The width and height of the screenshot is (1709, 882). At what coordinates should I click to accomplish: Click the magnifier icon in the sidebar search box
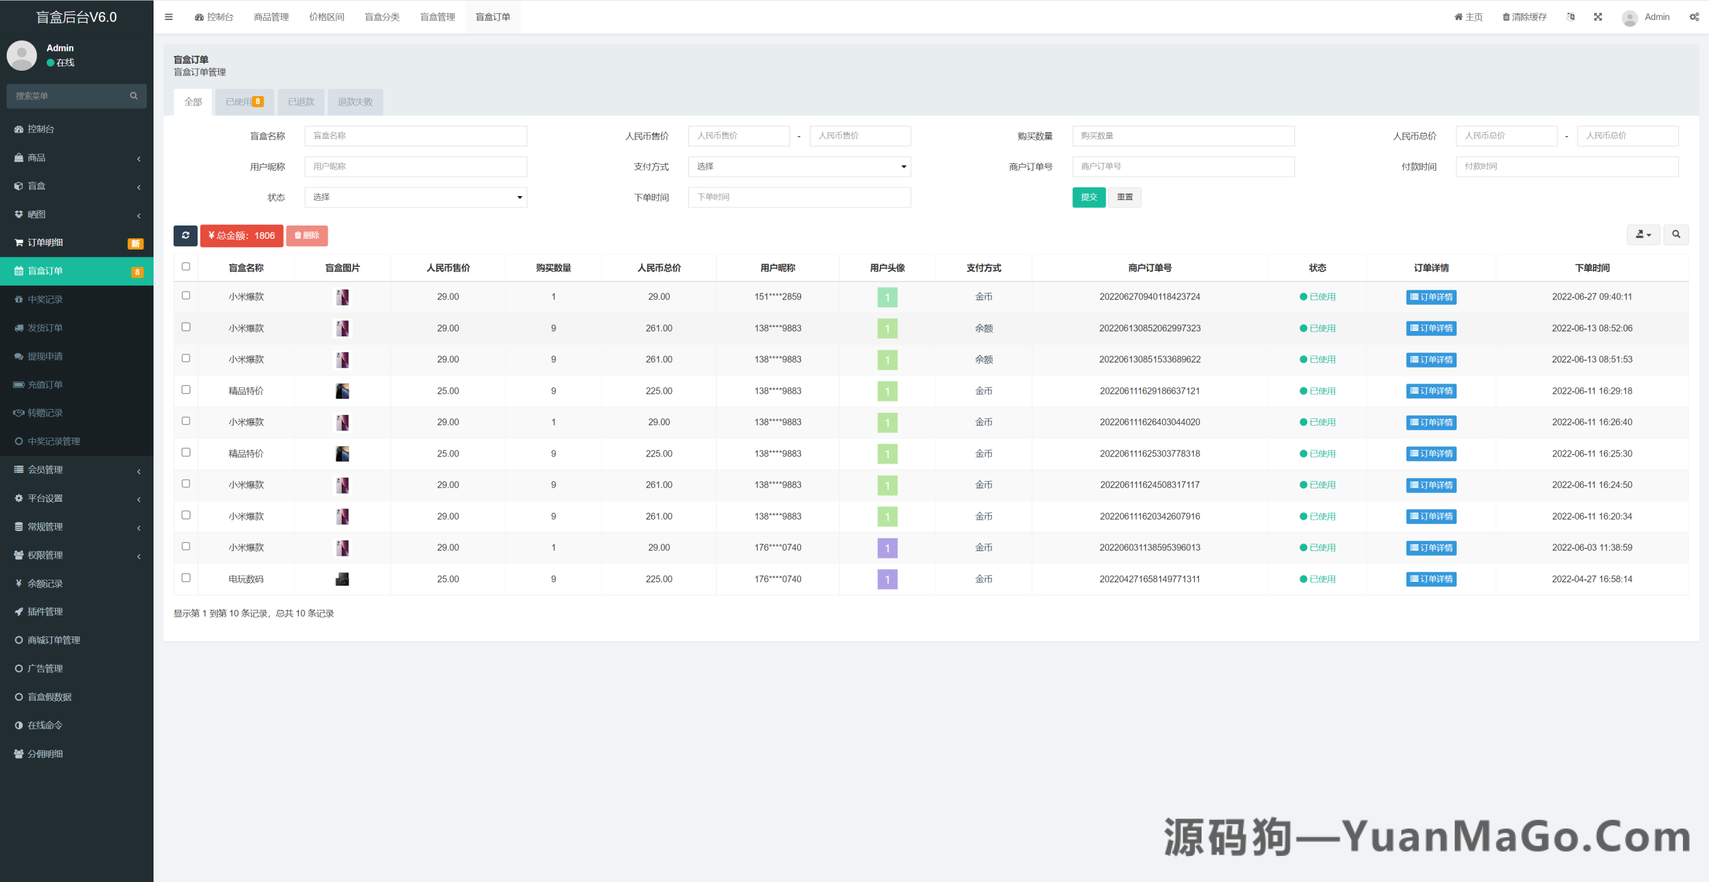click(x=134, y=95)
